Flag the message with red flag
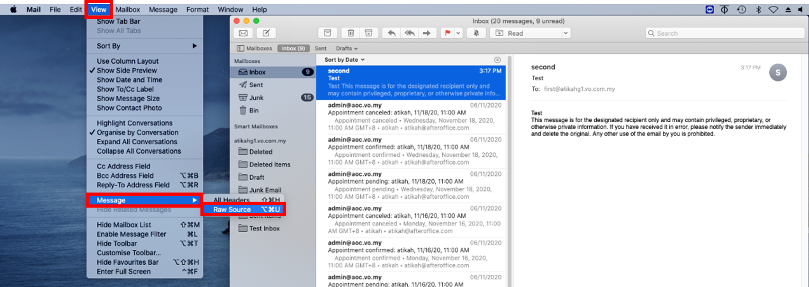 point(447,33)
